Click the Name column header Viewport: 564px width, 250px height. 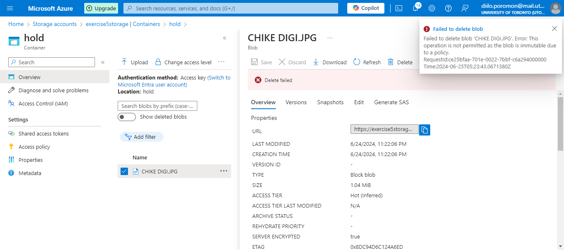(140, 157)
